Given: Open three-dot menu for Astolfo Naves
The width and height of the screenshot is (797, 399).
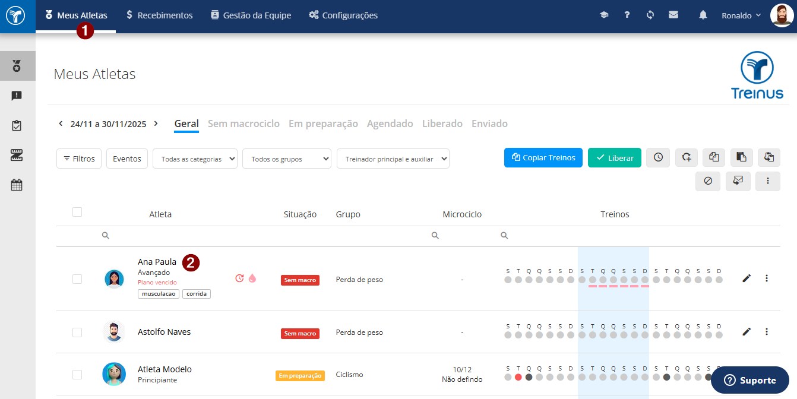Looking at the screenshot, I should pyautogui.click(x=767, y=332).
